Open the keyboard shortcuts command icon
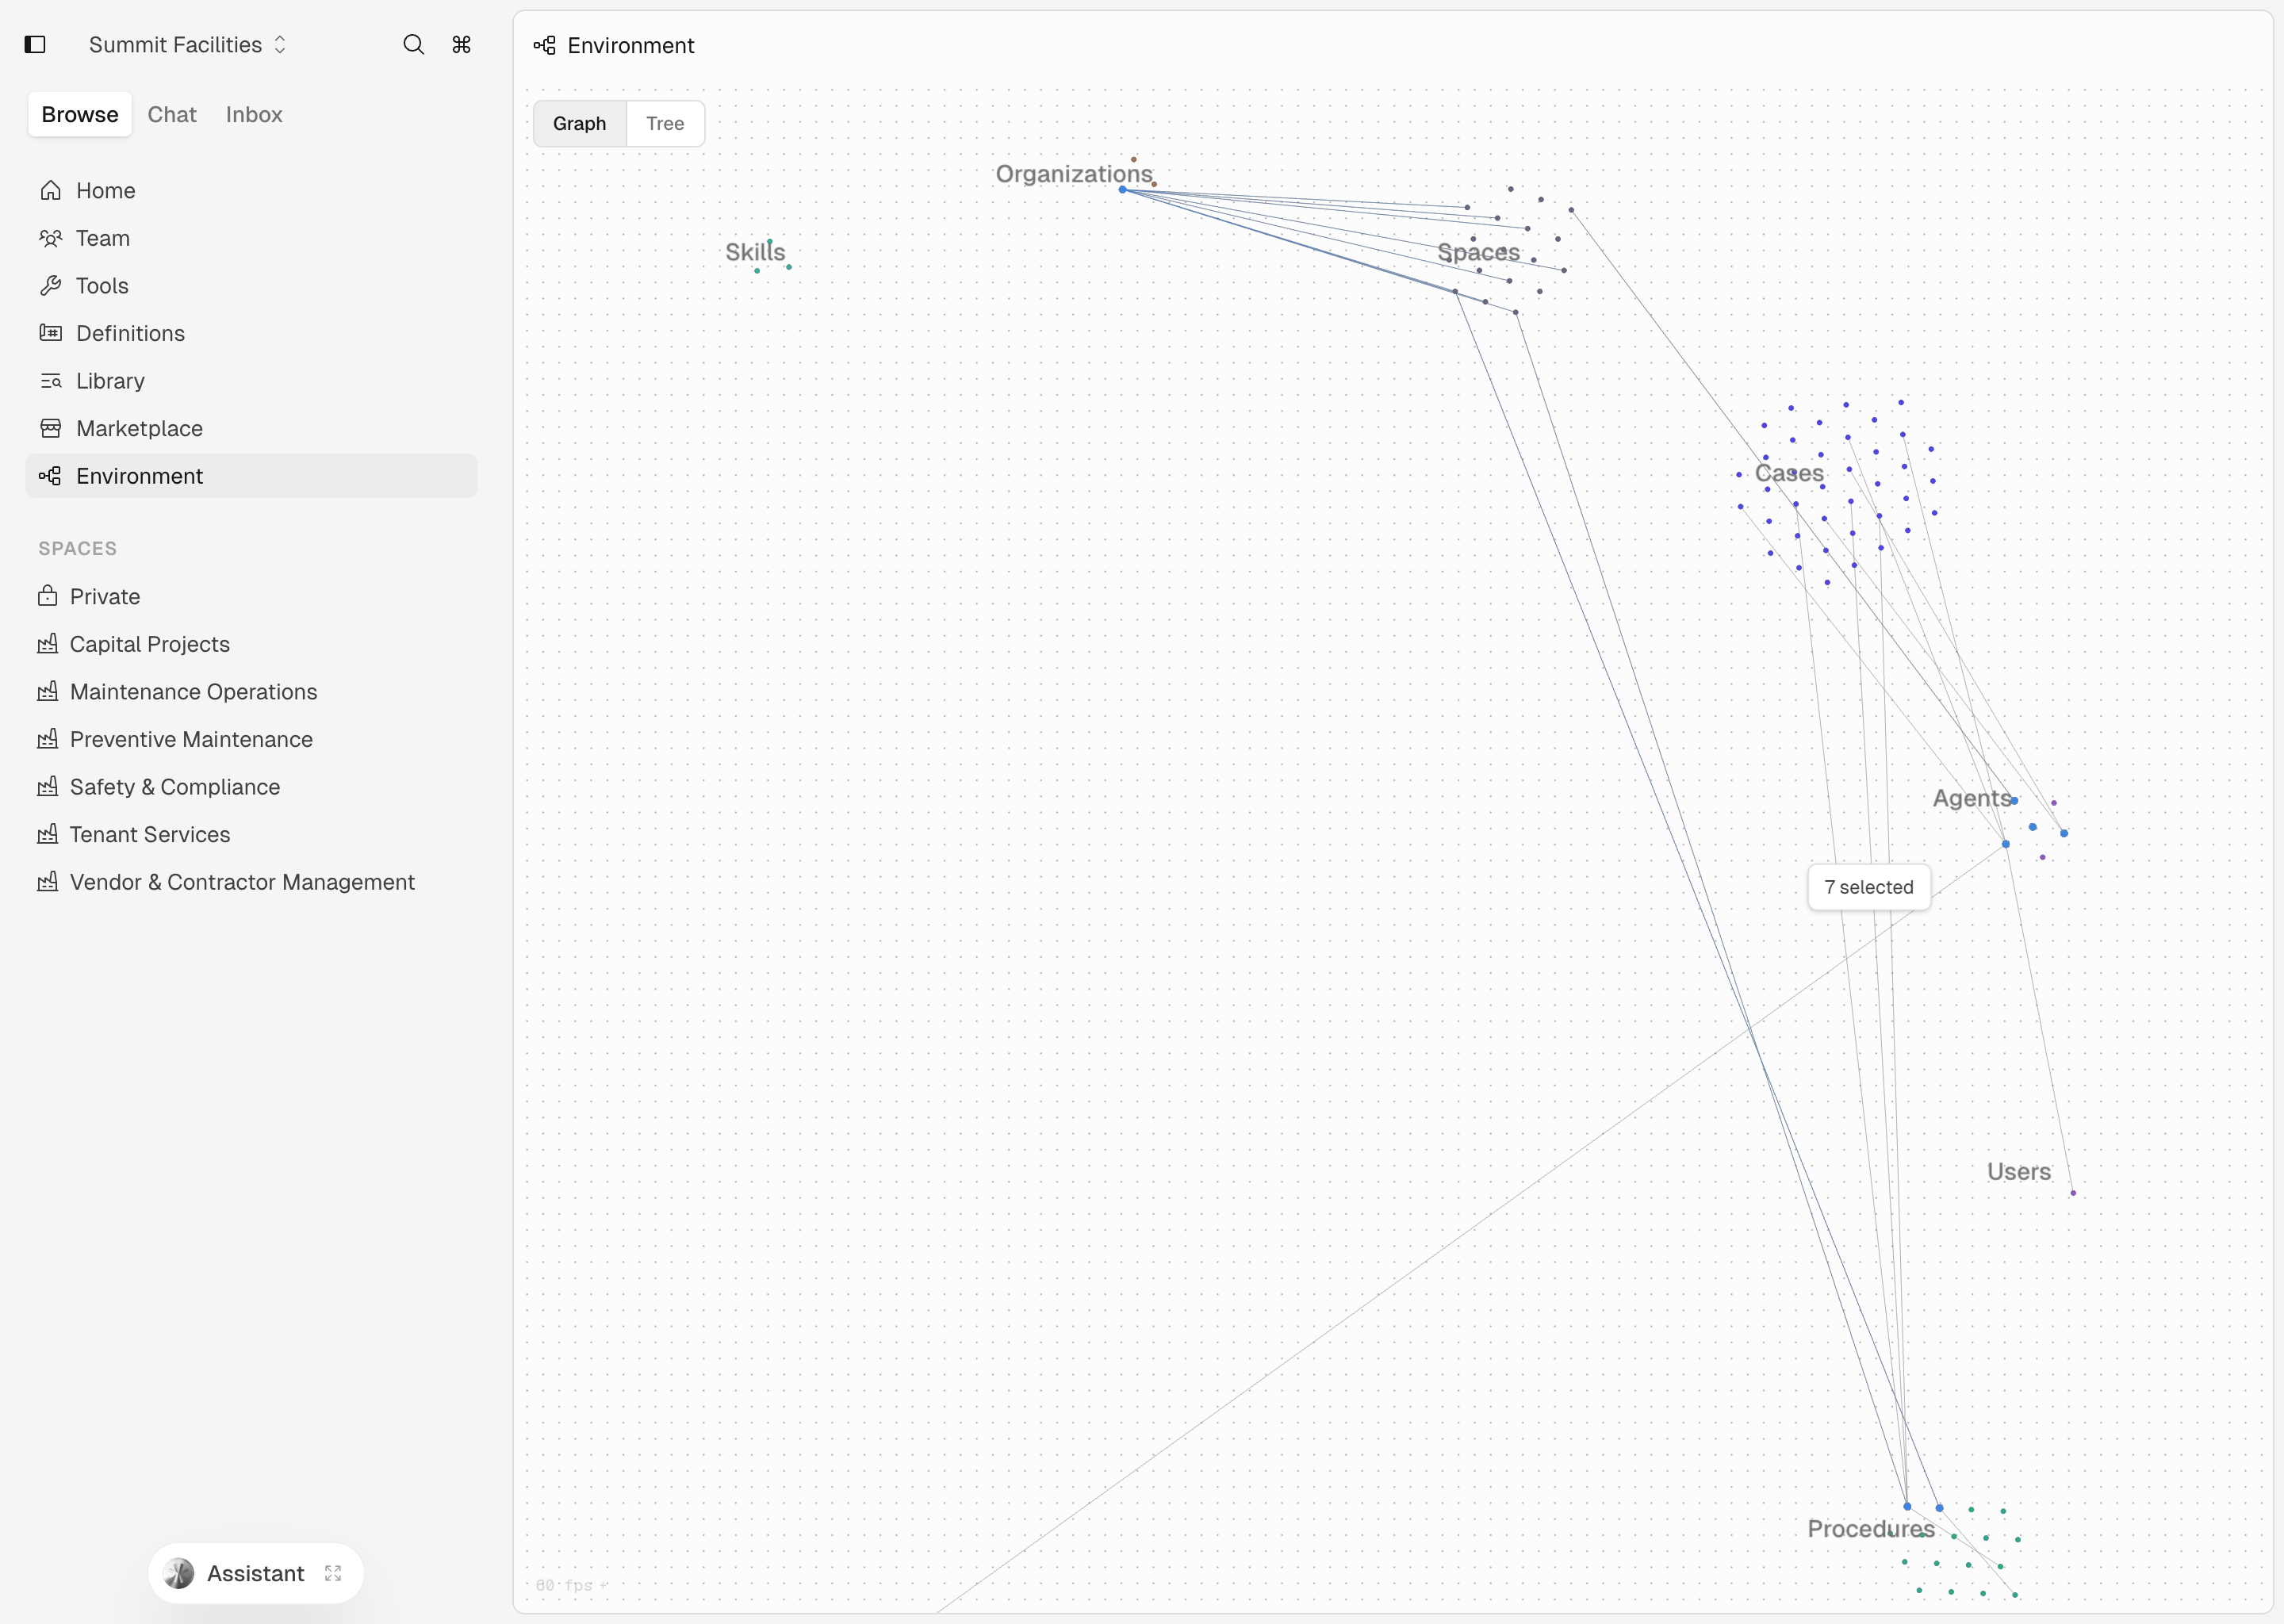Image resolution: width=2284 pixels, height=1624 pixels. (460, 44)
